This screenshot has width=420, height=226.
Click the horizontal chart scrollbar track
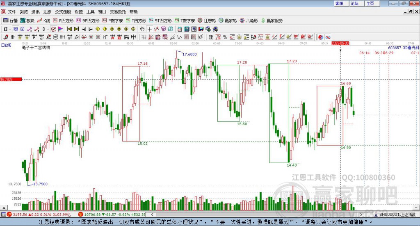pos(257,215)
